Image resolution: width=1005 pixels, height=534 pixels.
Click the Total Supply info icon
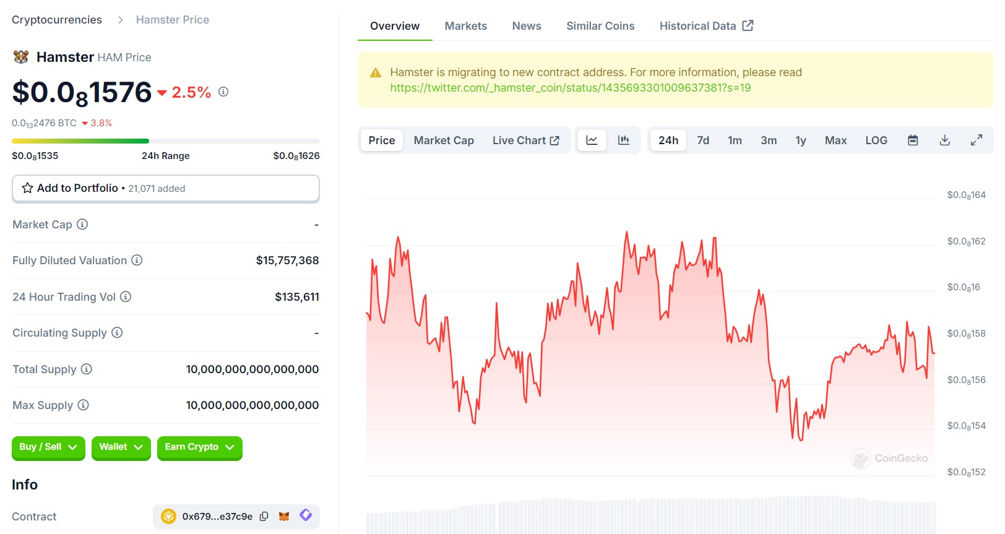pyautogui.click(x=87, y=369)
